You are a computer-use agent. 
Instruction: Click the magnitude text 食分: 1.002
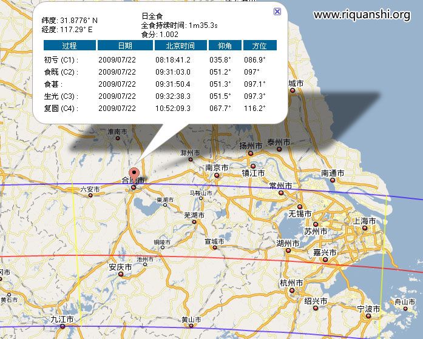(160, 34)
